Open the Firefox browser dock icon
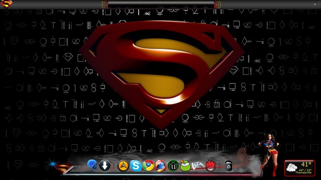 (x=161, y=166)
